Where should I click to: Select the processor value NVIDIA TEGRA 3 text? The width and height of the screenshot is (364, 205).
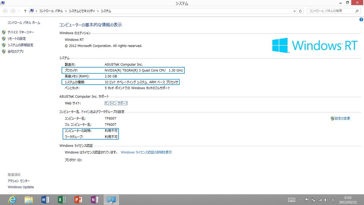[144, 70]
